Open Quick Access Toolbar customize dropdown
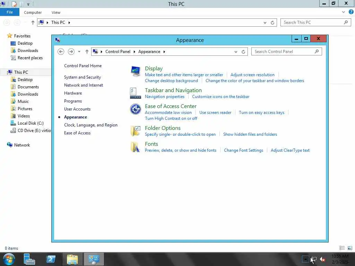The width and height of the screenshot is (355, 266). pyautogui.click(x=28, y=4)
